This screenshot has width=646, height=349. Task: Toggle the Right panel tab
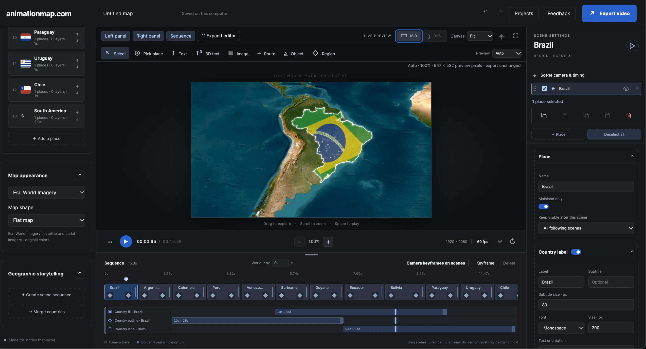coord(148,36)
